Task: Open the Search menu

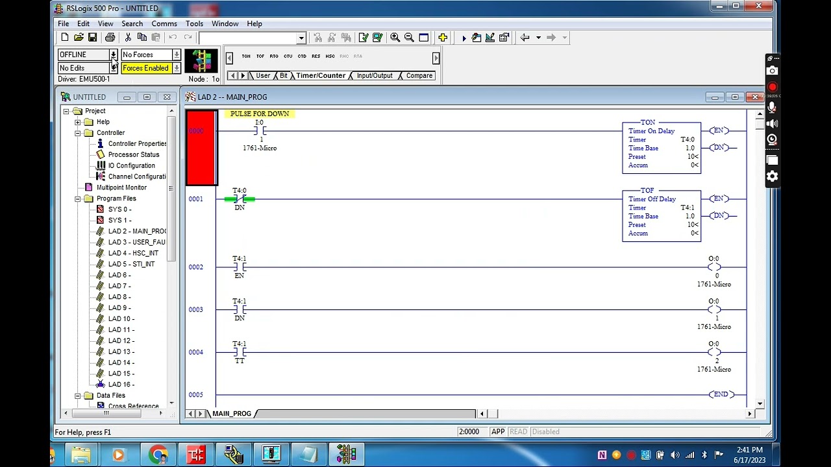Action: [132, 24]
